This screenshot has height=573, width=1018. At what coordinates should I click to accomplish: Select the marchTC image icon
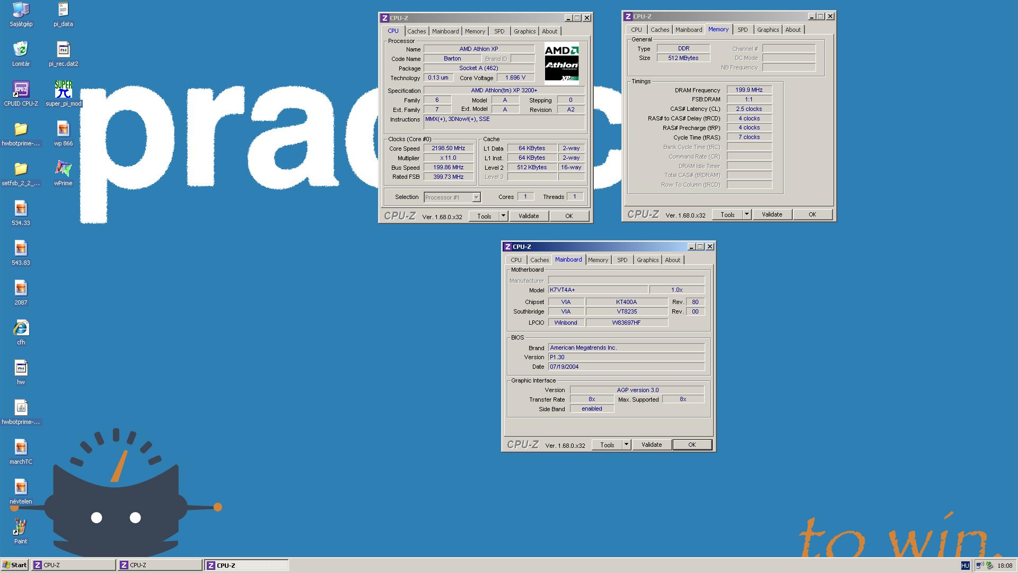point(21,452)
